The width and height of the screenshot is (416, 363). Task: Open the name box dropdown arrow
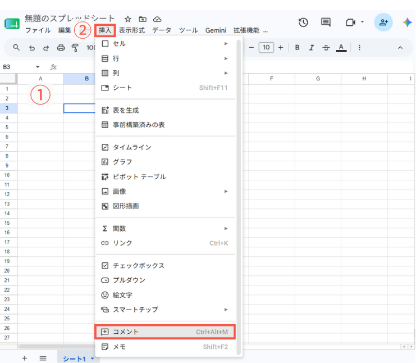tap(38, 67)
